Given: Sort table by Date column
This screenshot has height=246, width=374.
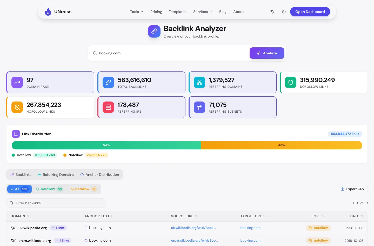Looking at the screenshot, I should click(357, 216).
